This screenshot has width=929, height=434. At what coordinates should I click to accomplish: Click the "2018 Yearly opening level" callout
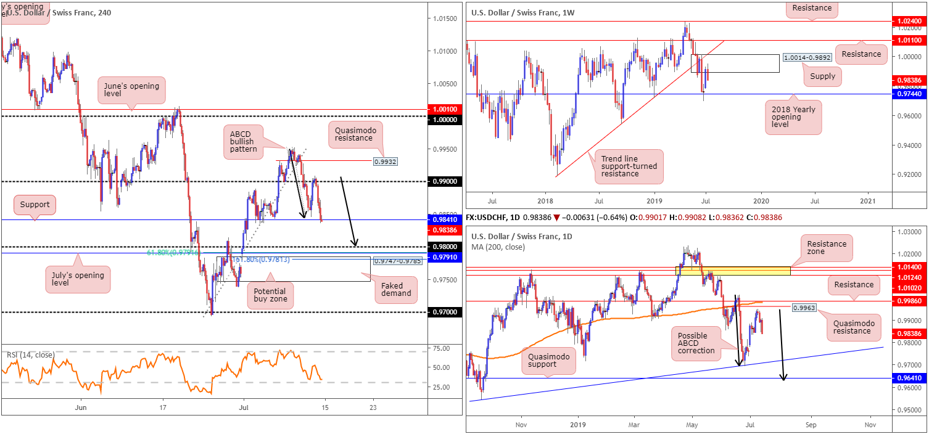click(x=793, y=117)
